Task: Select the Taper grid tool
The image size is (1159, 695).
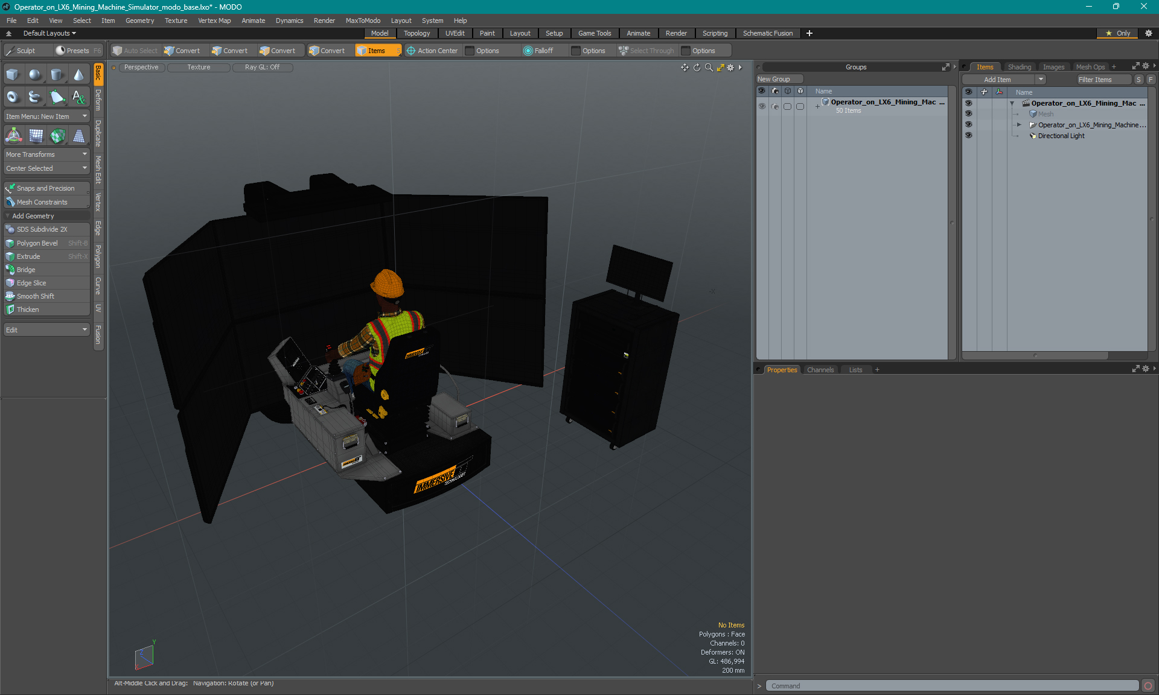Action: [78, 136]
